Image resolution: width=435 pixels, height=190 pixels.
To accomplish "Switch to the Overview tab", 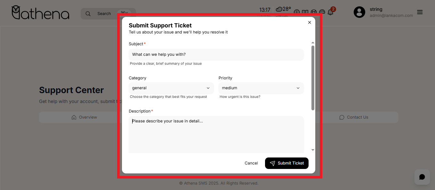I will pos(85,117).
